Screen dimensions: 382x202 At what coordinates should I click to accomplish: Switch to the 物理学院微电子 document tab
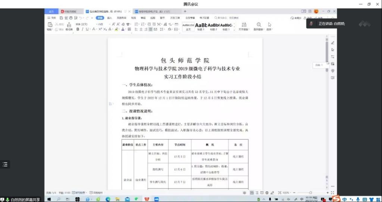148,12
